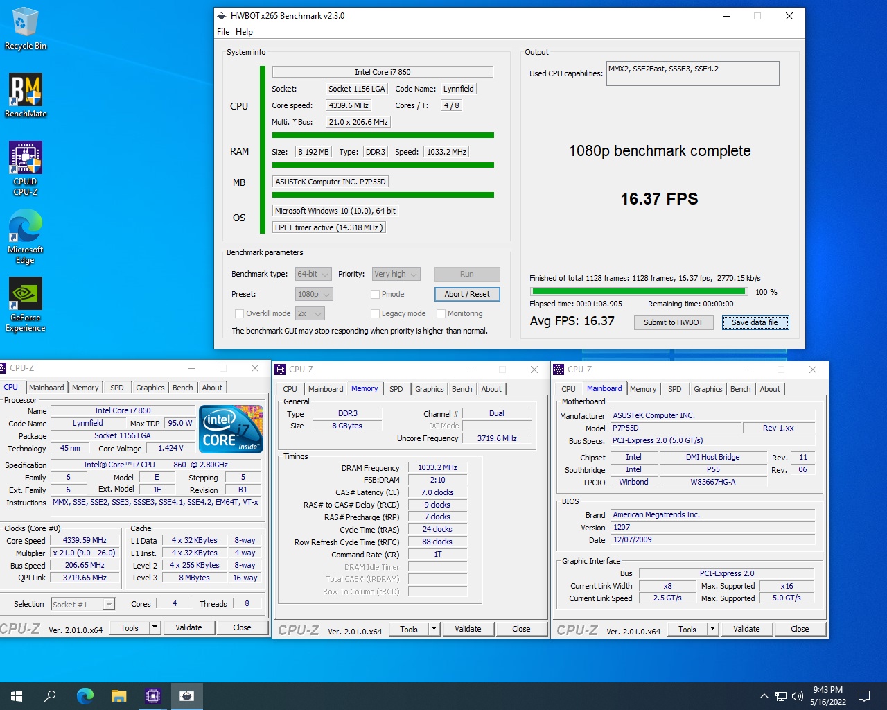The height and width of the screenshot is (710, 887).
Task: Click the Mainboard window's CPU-Z title icon
Action: click(559, 370)
